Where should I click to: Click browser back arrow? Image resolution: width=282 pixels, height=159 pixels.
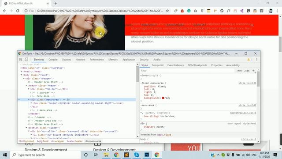tap(4, 11)
